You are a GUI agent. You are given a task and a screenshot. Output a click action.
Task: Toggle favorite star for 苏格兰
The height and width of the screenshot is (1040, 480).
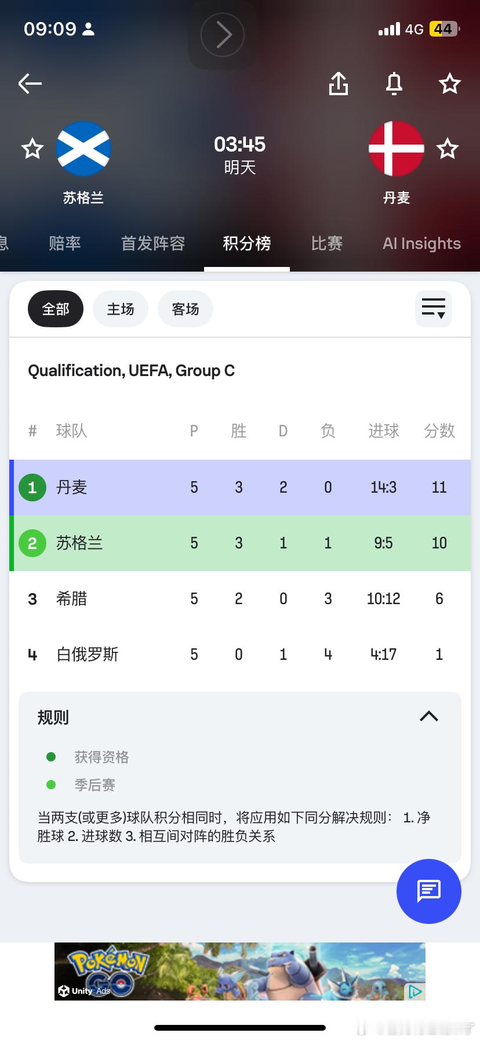point(32,149)
